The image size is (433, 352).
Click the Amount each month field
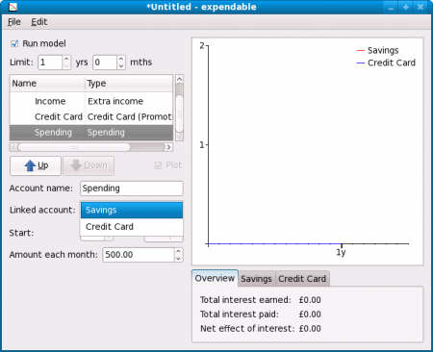tap(139, 255)
